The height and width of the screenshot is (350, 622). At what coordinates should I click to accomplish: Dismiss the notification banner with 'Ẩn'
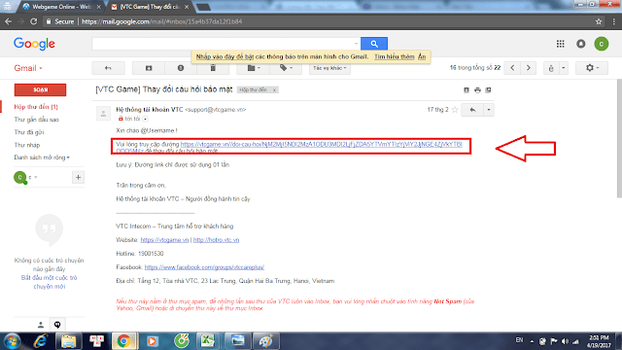[422, 56]
